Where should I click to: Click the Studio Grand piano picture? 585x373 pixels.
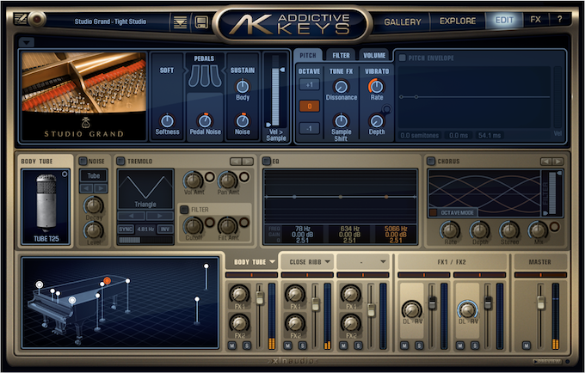click(x=84, y=83)
